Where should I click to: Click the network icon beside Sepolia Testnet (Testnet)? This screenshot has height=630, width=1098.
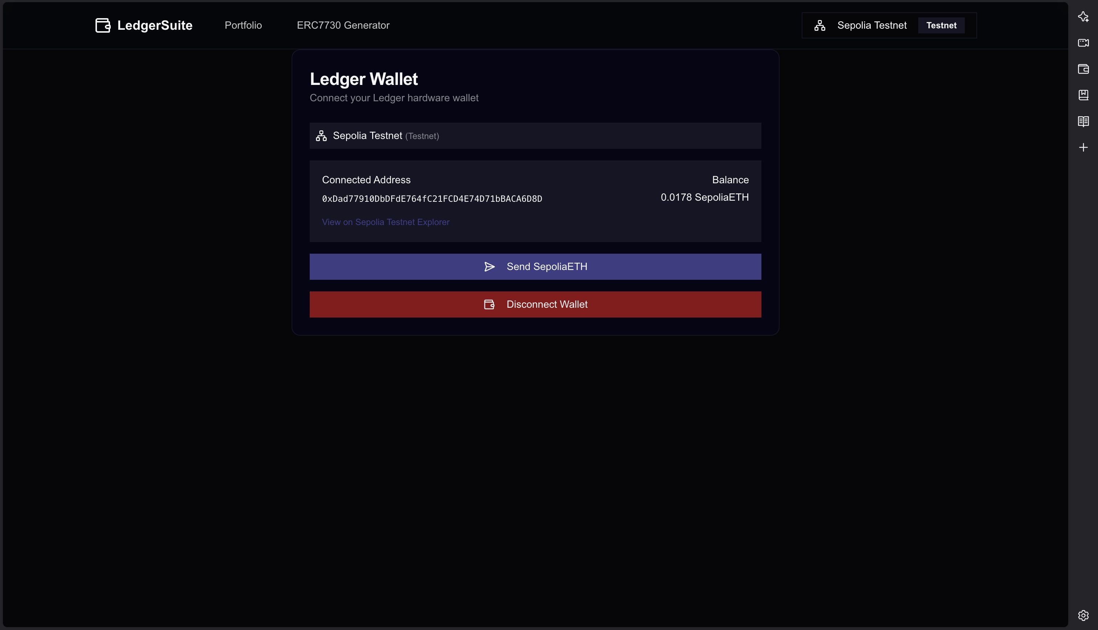[321, 136]
